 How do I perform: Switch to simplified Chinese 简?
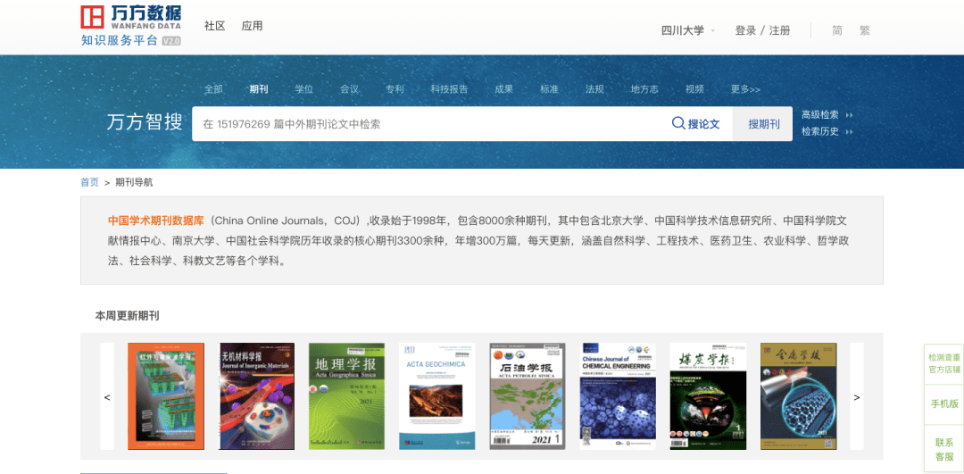[837, 30]
